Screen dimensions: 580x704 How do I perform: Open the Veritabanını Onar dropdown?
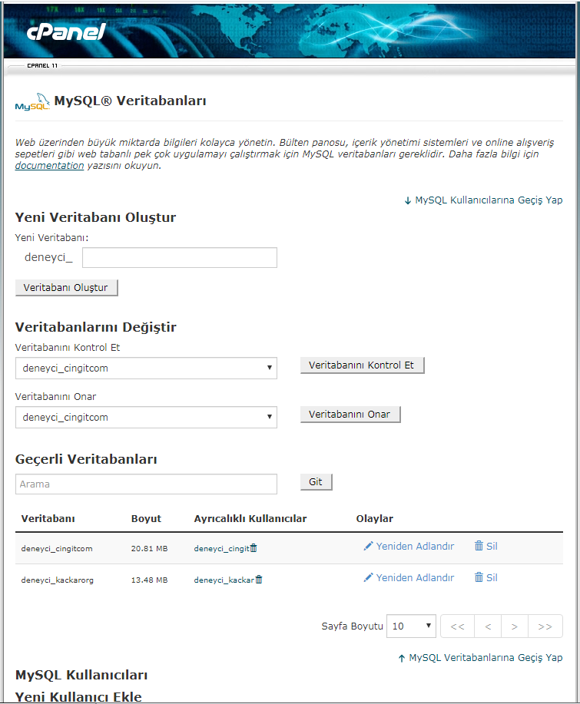click(x=146, y=417)
